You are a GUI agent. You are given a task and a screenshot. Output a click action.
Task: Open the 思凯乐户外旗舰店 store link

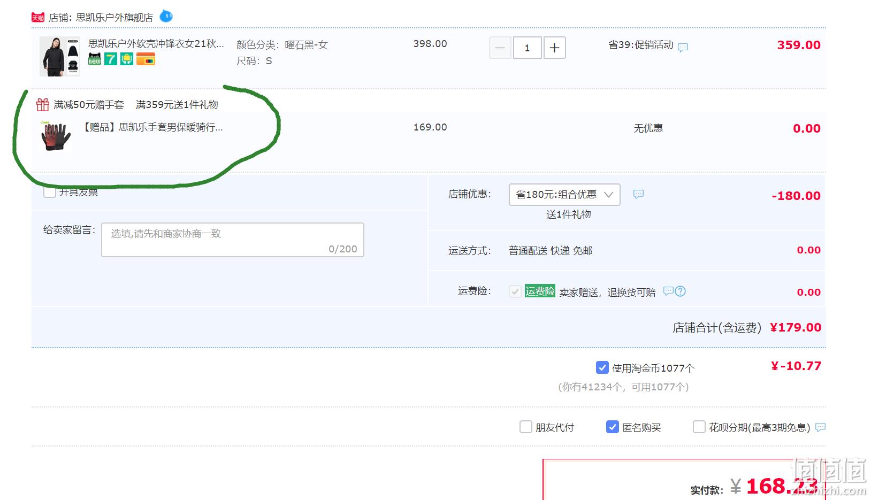(x=114, y=18)
